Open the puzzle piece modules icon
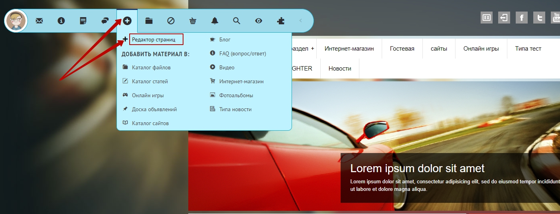Screen dimensions: 560x214 (281, 21)
